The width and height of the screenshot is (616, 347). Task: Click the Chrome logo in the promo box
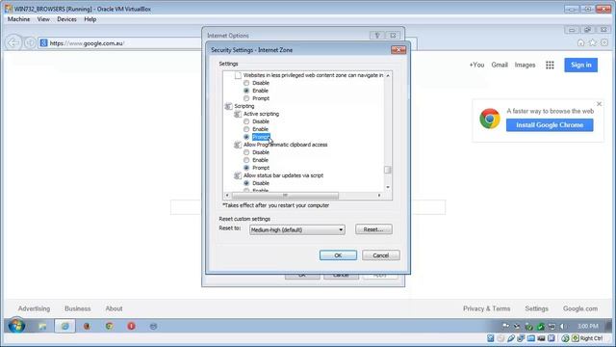pos(490,119)
